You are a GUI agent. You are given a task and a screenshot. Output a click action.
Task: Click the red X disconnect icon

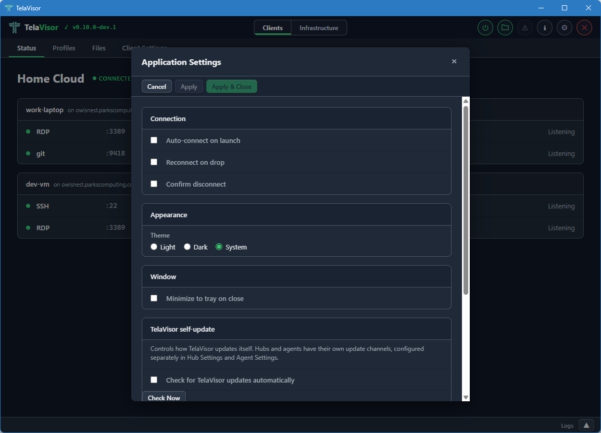[584, 27]
